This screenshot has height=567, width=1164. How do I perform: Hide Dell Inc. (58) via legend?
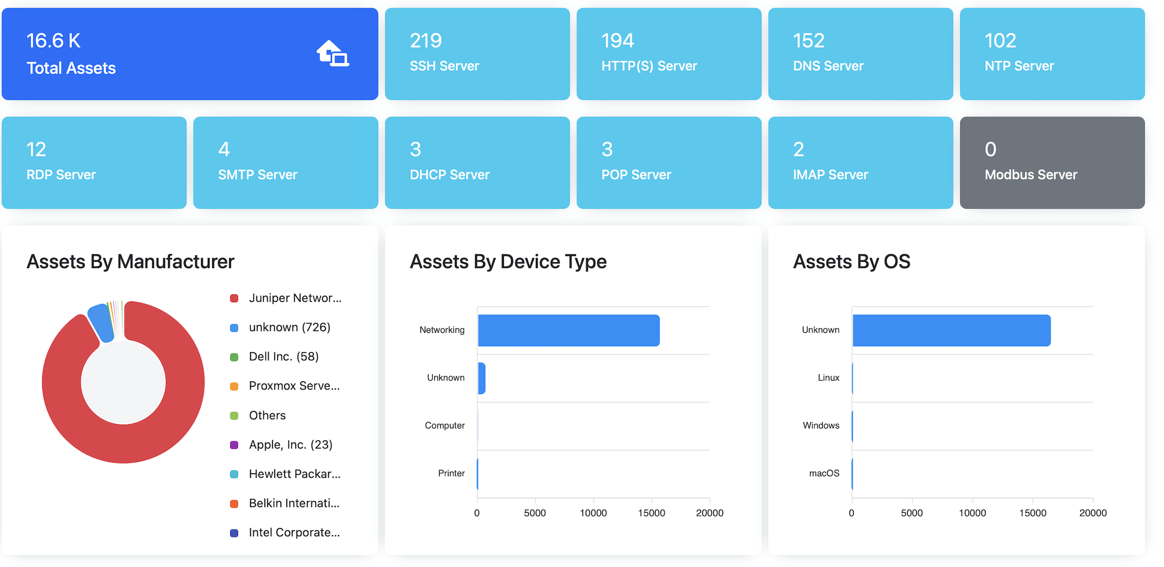click(283, 357)
